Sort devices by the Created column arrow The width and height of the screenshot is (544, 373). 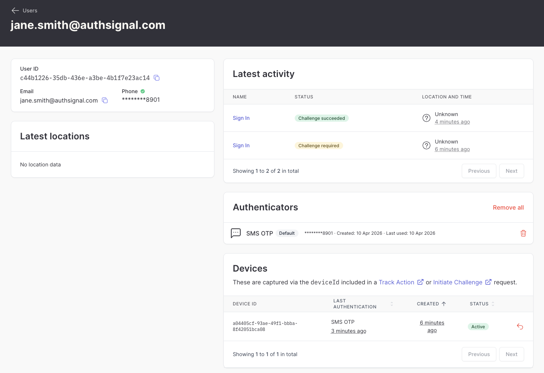tap(443, 304)
